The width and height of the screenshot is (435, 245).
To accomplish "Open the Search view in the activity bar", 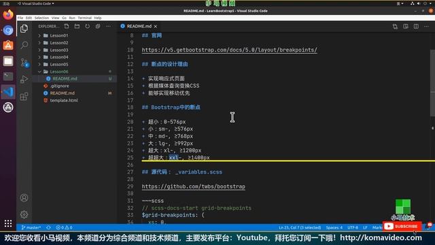I will 24,45.
